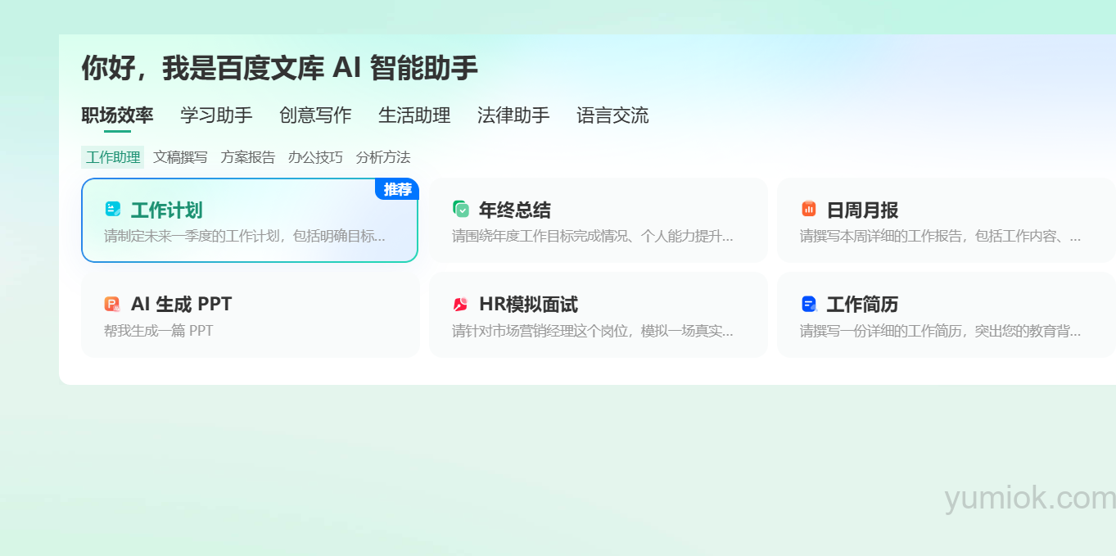Click the 年终总结 card title
Image resolution: width=1116 pixels, height=556 pixels.
tap(515, 210)
